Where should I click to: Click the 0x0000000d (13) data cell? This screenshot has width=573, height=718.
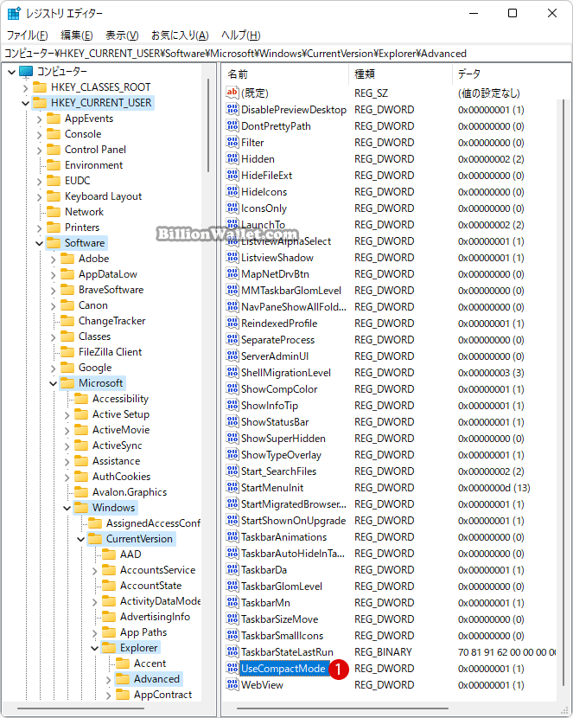493,488
